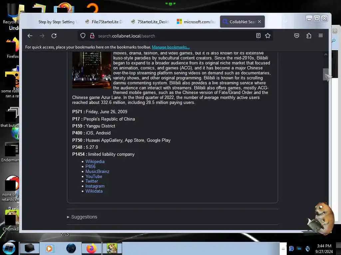Screen dimensions: 341x255
Task: Open the P856 link
Action: [x=91, y=166]
